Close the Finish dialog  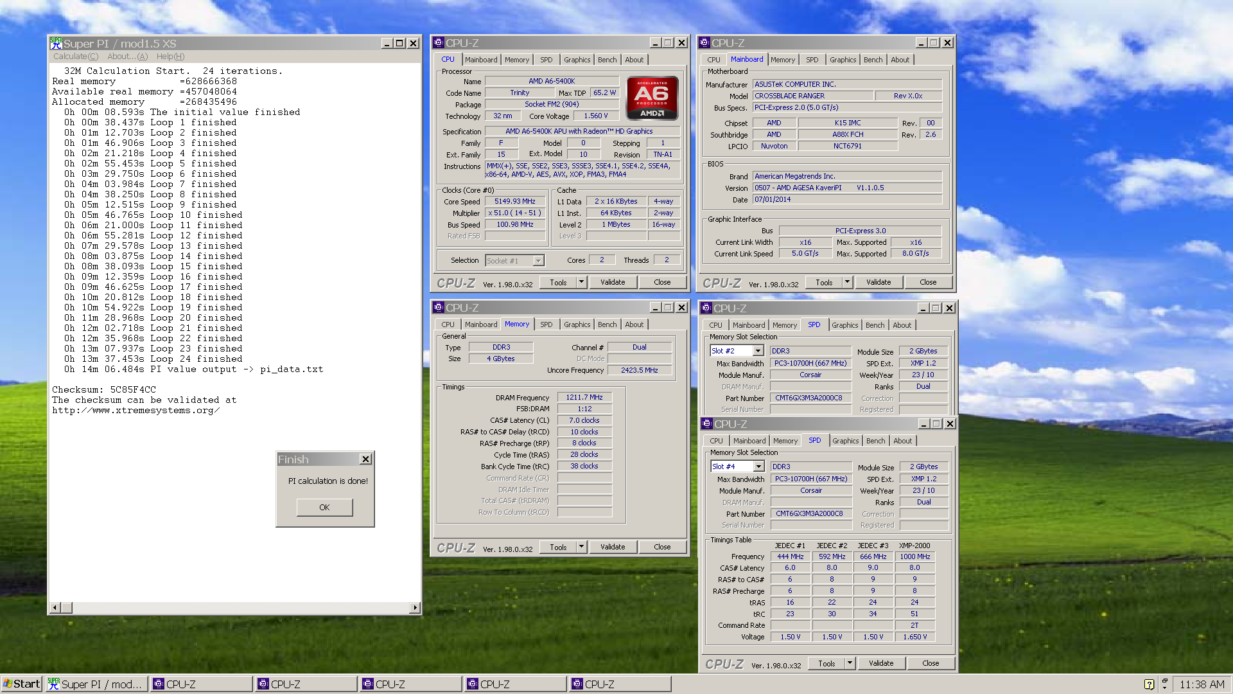click(365, 459)
